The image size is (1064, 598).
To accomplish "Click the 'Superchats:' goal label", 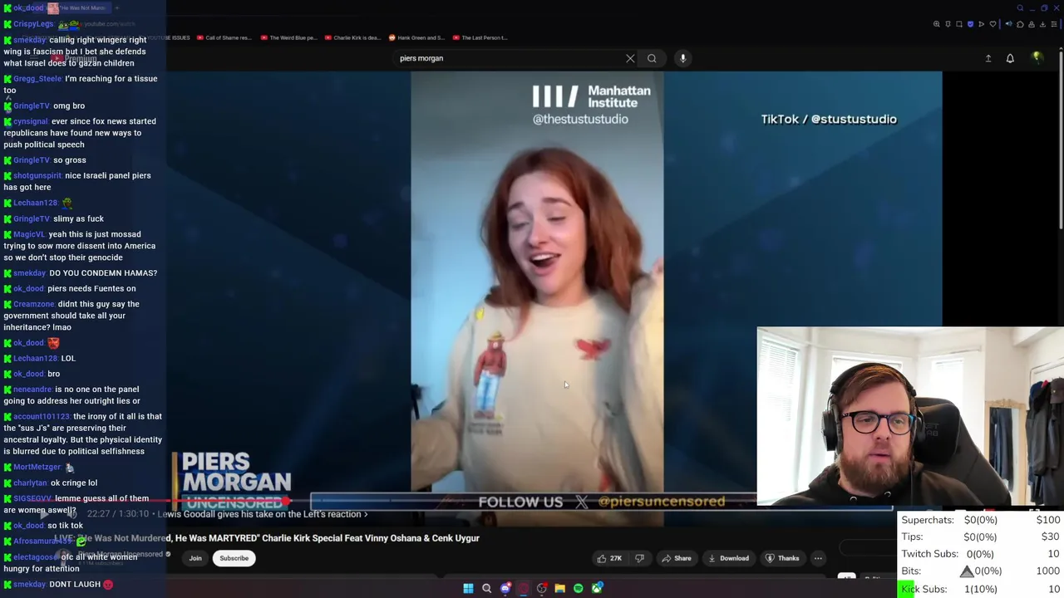I will tap(928, 520).
